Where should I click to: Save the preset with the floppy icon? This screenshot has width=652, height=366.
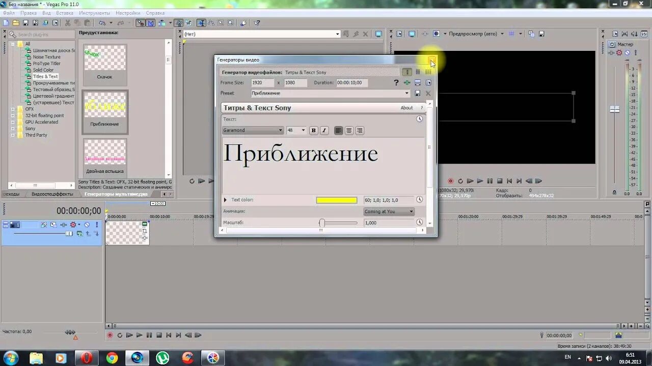pos(418,94)
